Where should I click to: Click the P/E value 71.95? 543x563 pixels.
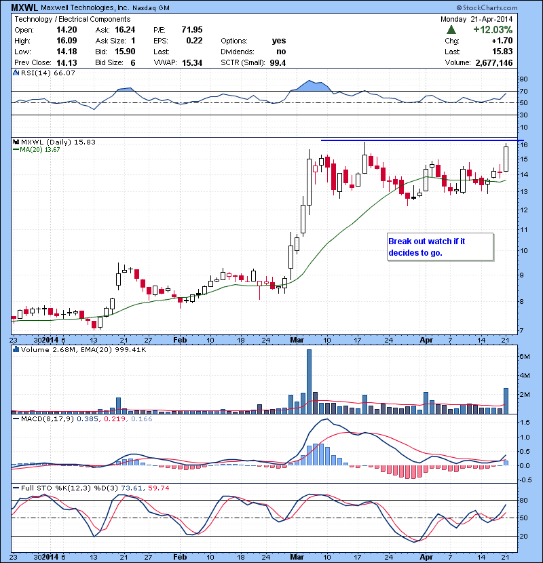pos(192,30)
